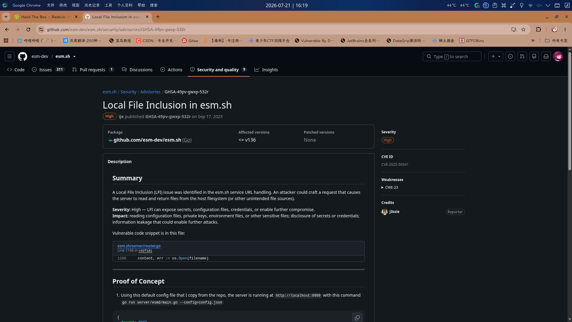Open the c62f191 commit link

tap(145, 251)
